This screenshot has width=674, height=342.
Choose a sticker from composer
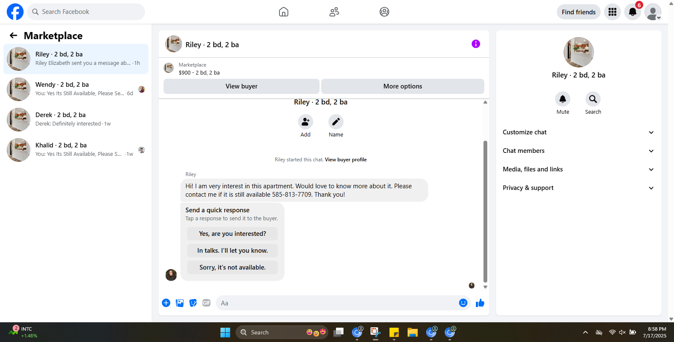[x=193, y=303]
